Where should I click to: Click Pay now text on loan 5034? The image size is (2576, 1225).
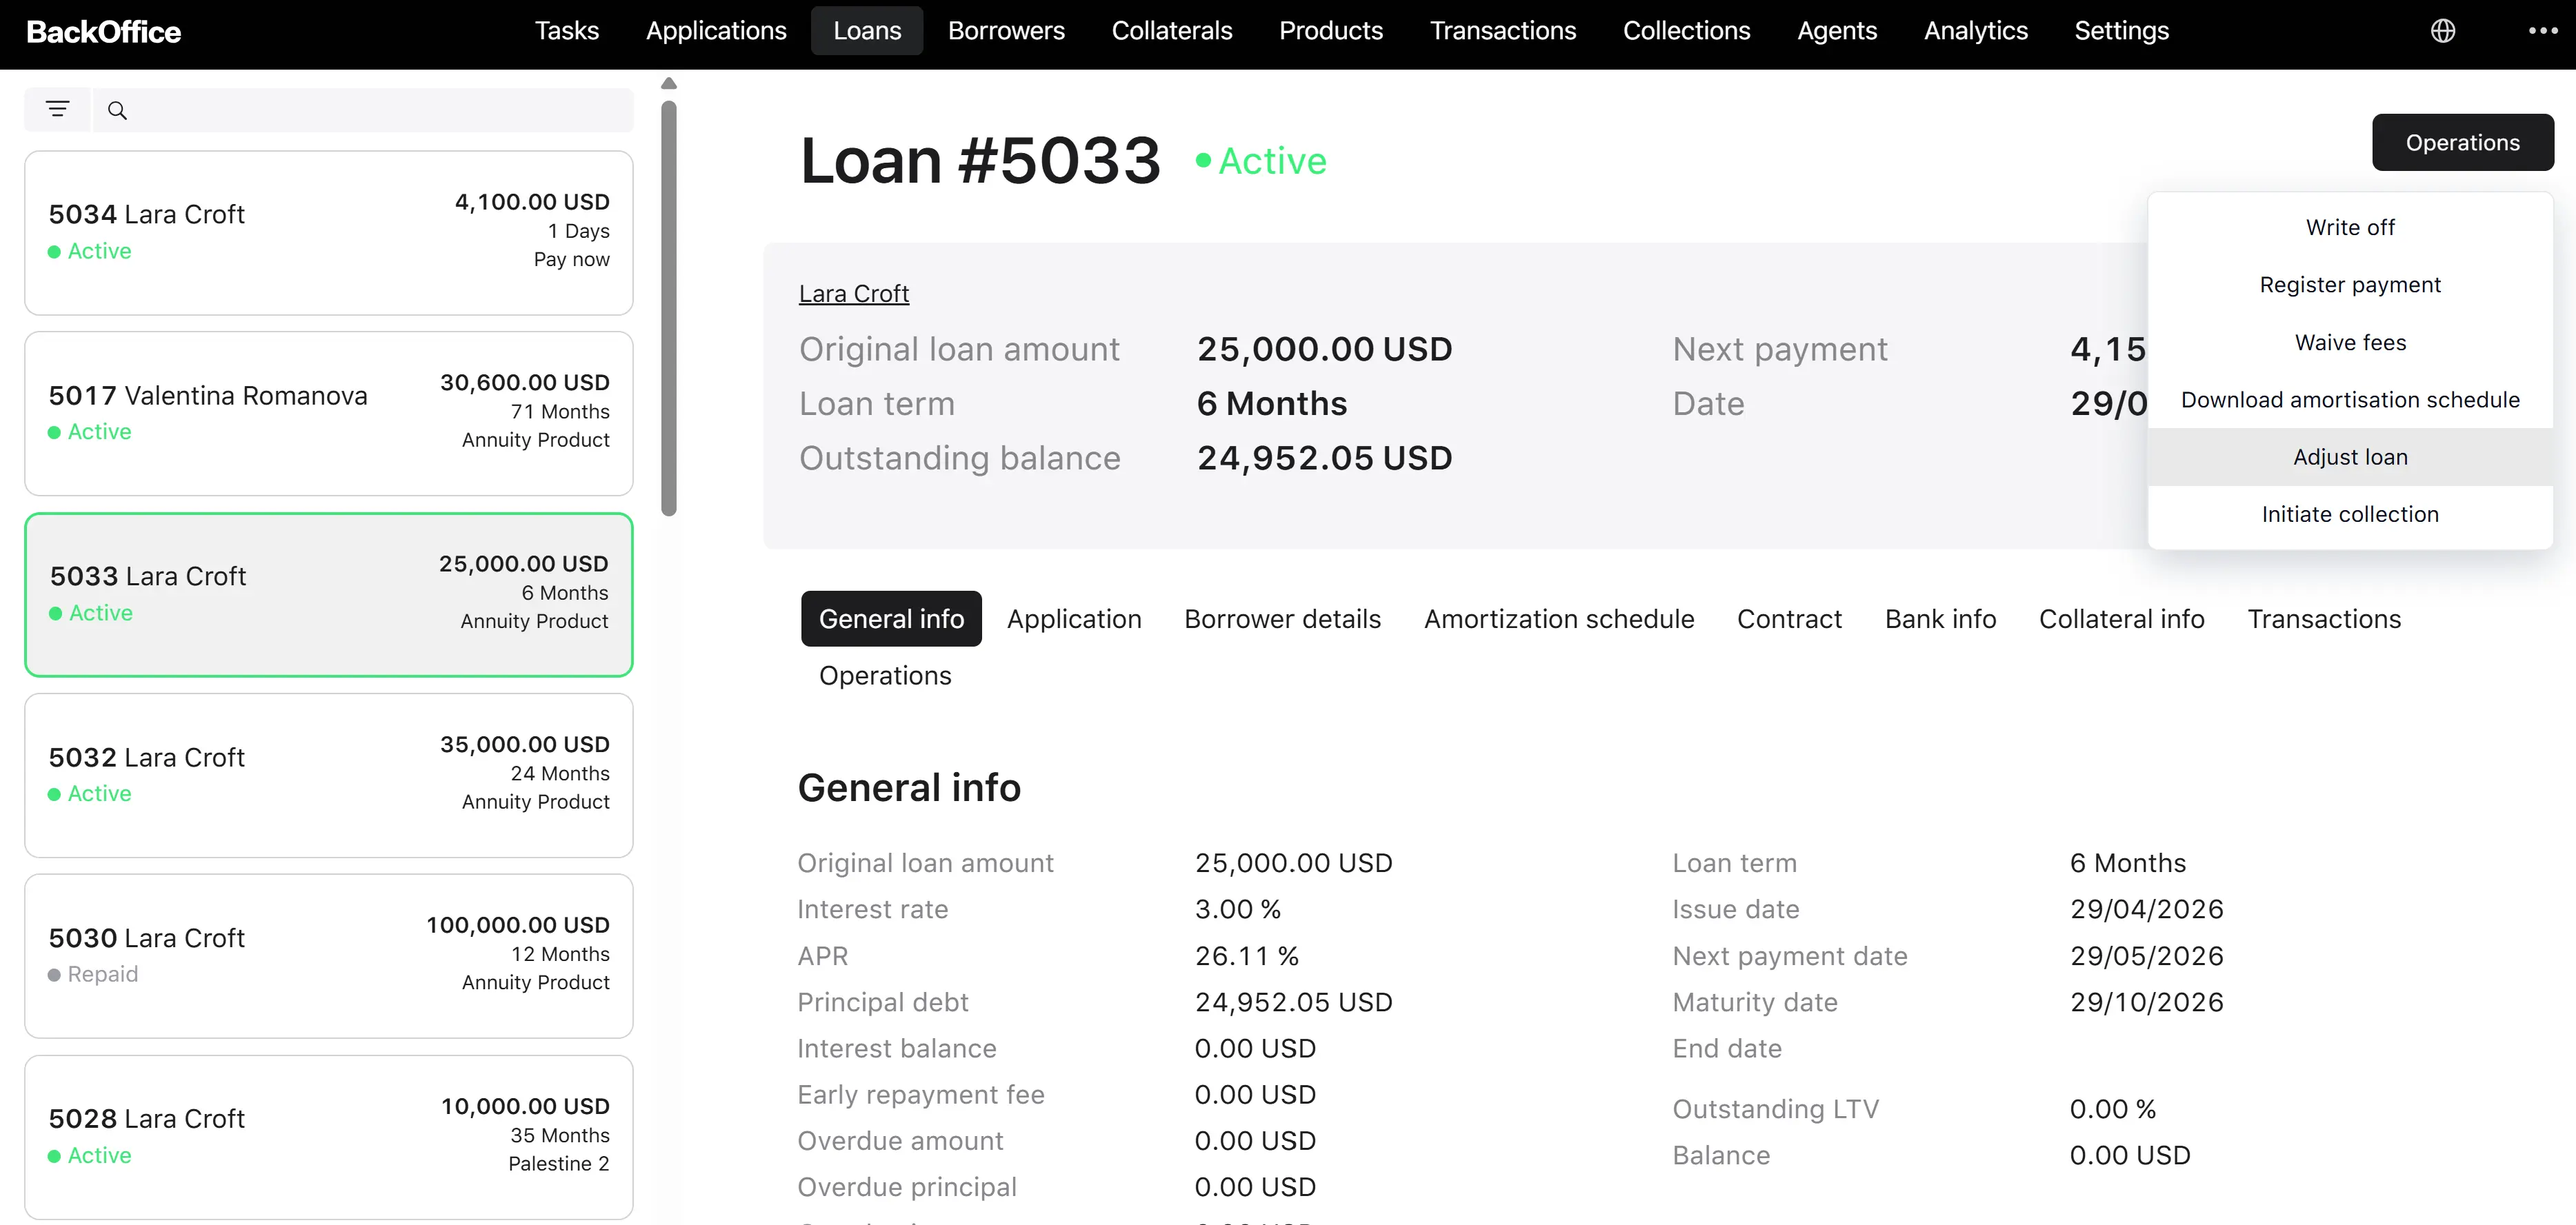571,260
